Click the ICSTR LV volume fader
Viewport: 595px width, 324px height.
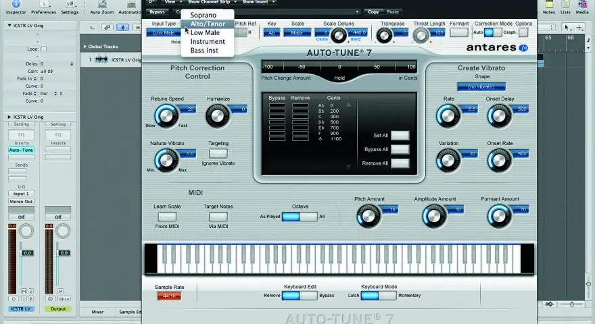tap(27, 252)
